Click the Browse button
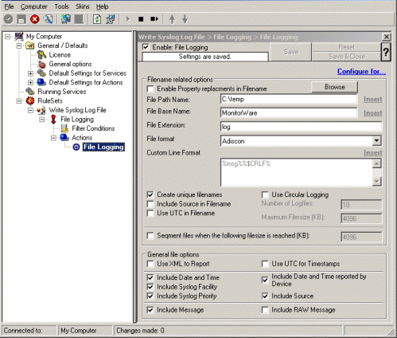 point(335,87)
